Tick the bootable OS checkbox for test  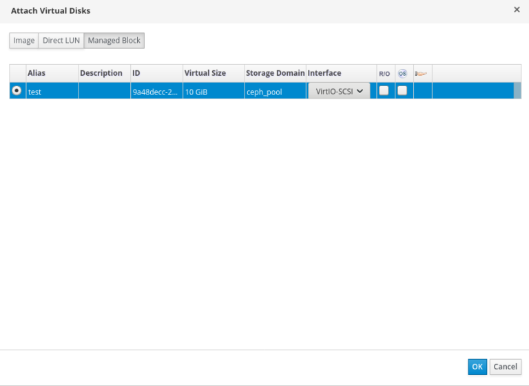[402, 90]
